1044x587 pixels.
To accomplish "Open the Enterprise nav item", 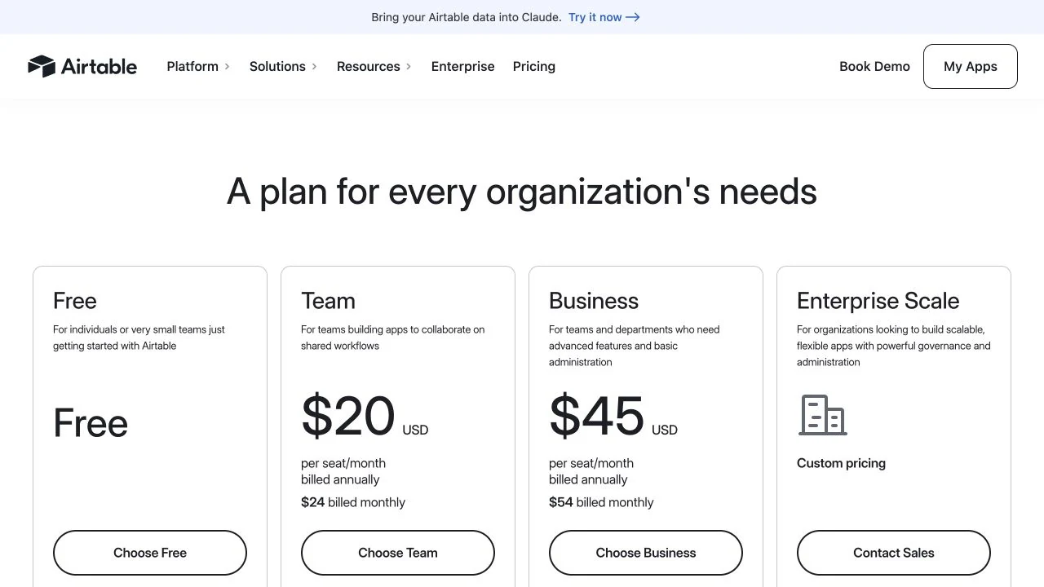I will [462, 67].
